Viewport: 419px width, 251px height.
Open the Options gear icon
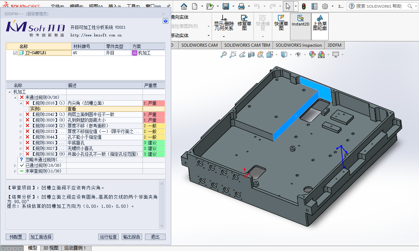[325, 6]
